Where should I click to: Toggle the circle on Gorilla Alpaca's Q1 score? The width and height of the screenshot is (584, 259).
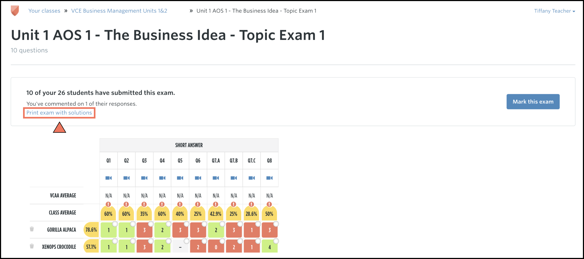(x=115, y=224)
